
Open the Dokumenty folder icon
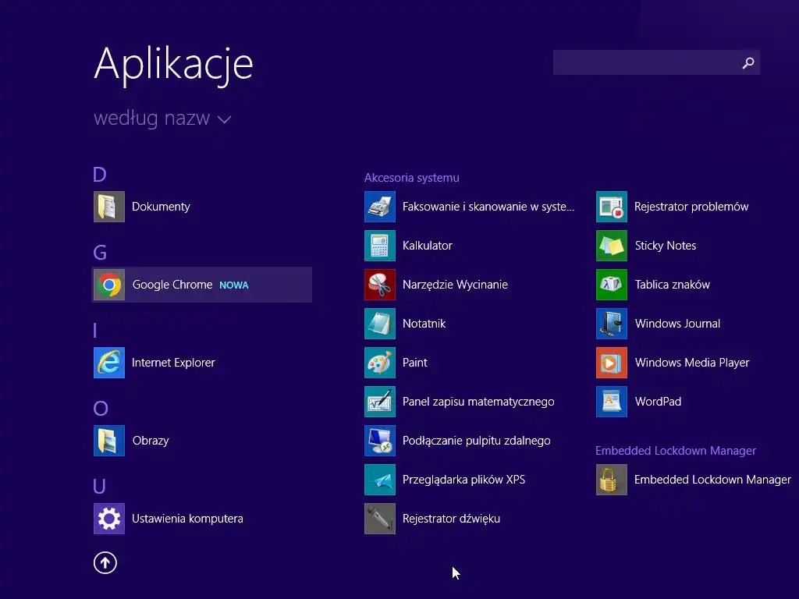[109, 207]
